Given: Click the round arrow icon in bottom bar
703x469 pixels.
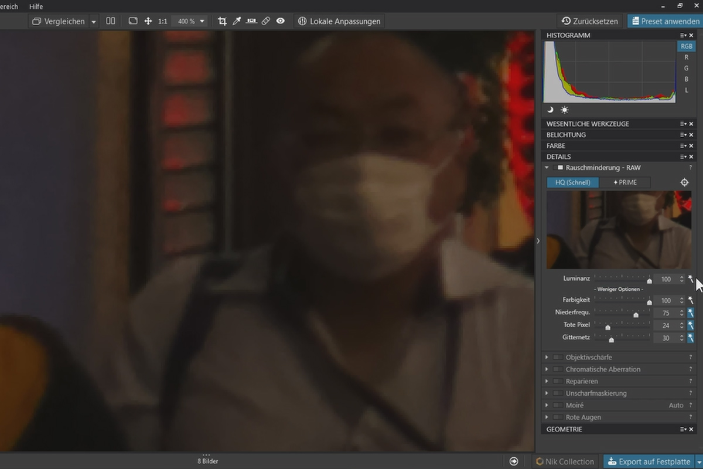Looking at the screenshot, I should coord(514,461).
